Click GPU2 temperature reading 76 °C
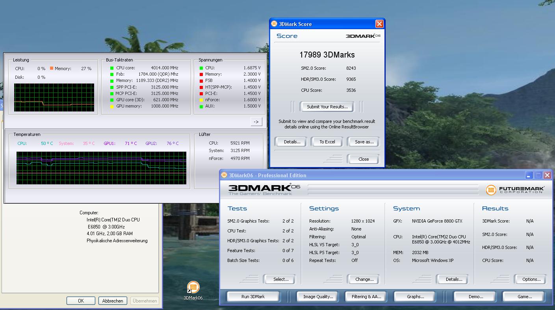The height and width of the screenshot is (310, 555). [x=173, y=144]
